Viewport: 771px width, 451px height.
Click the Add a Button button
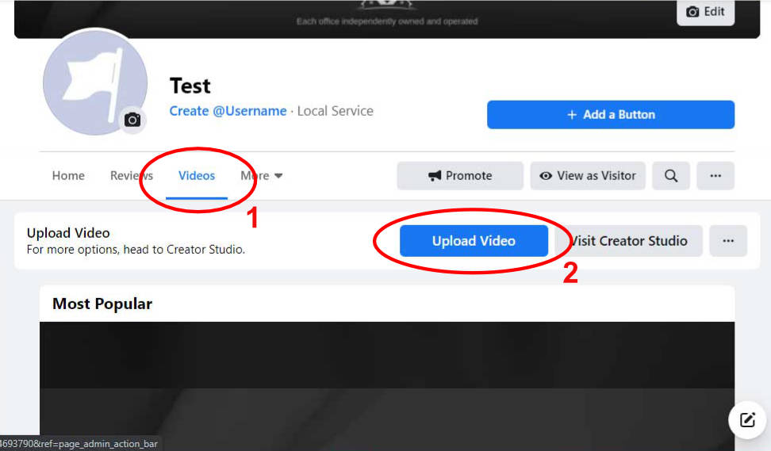point(611,114)
